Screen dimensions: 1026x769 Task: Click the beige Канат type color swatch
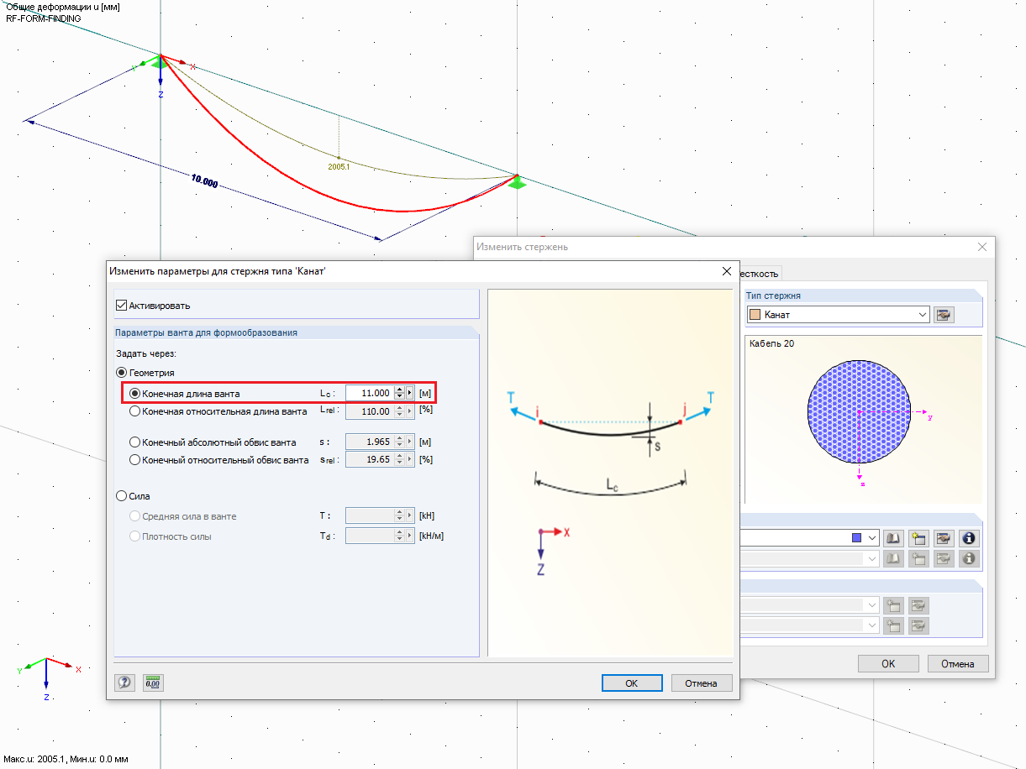(755, 315)
